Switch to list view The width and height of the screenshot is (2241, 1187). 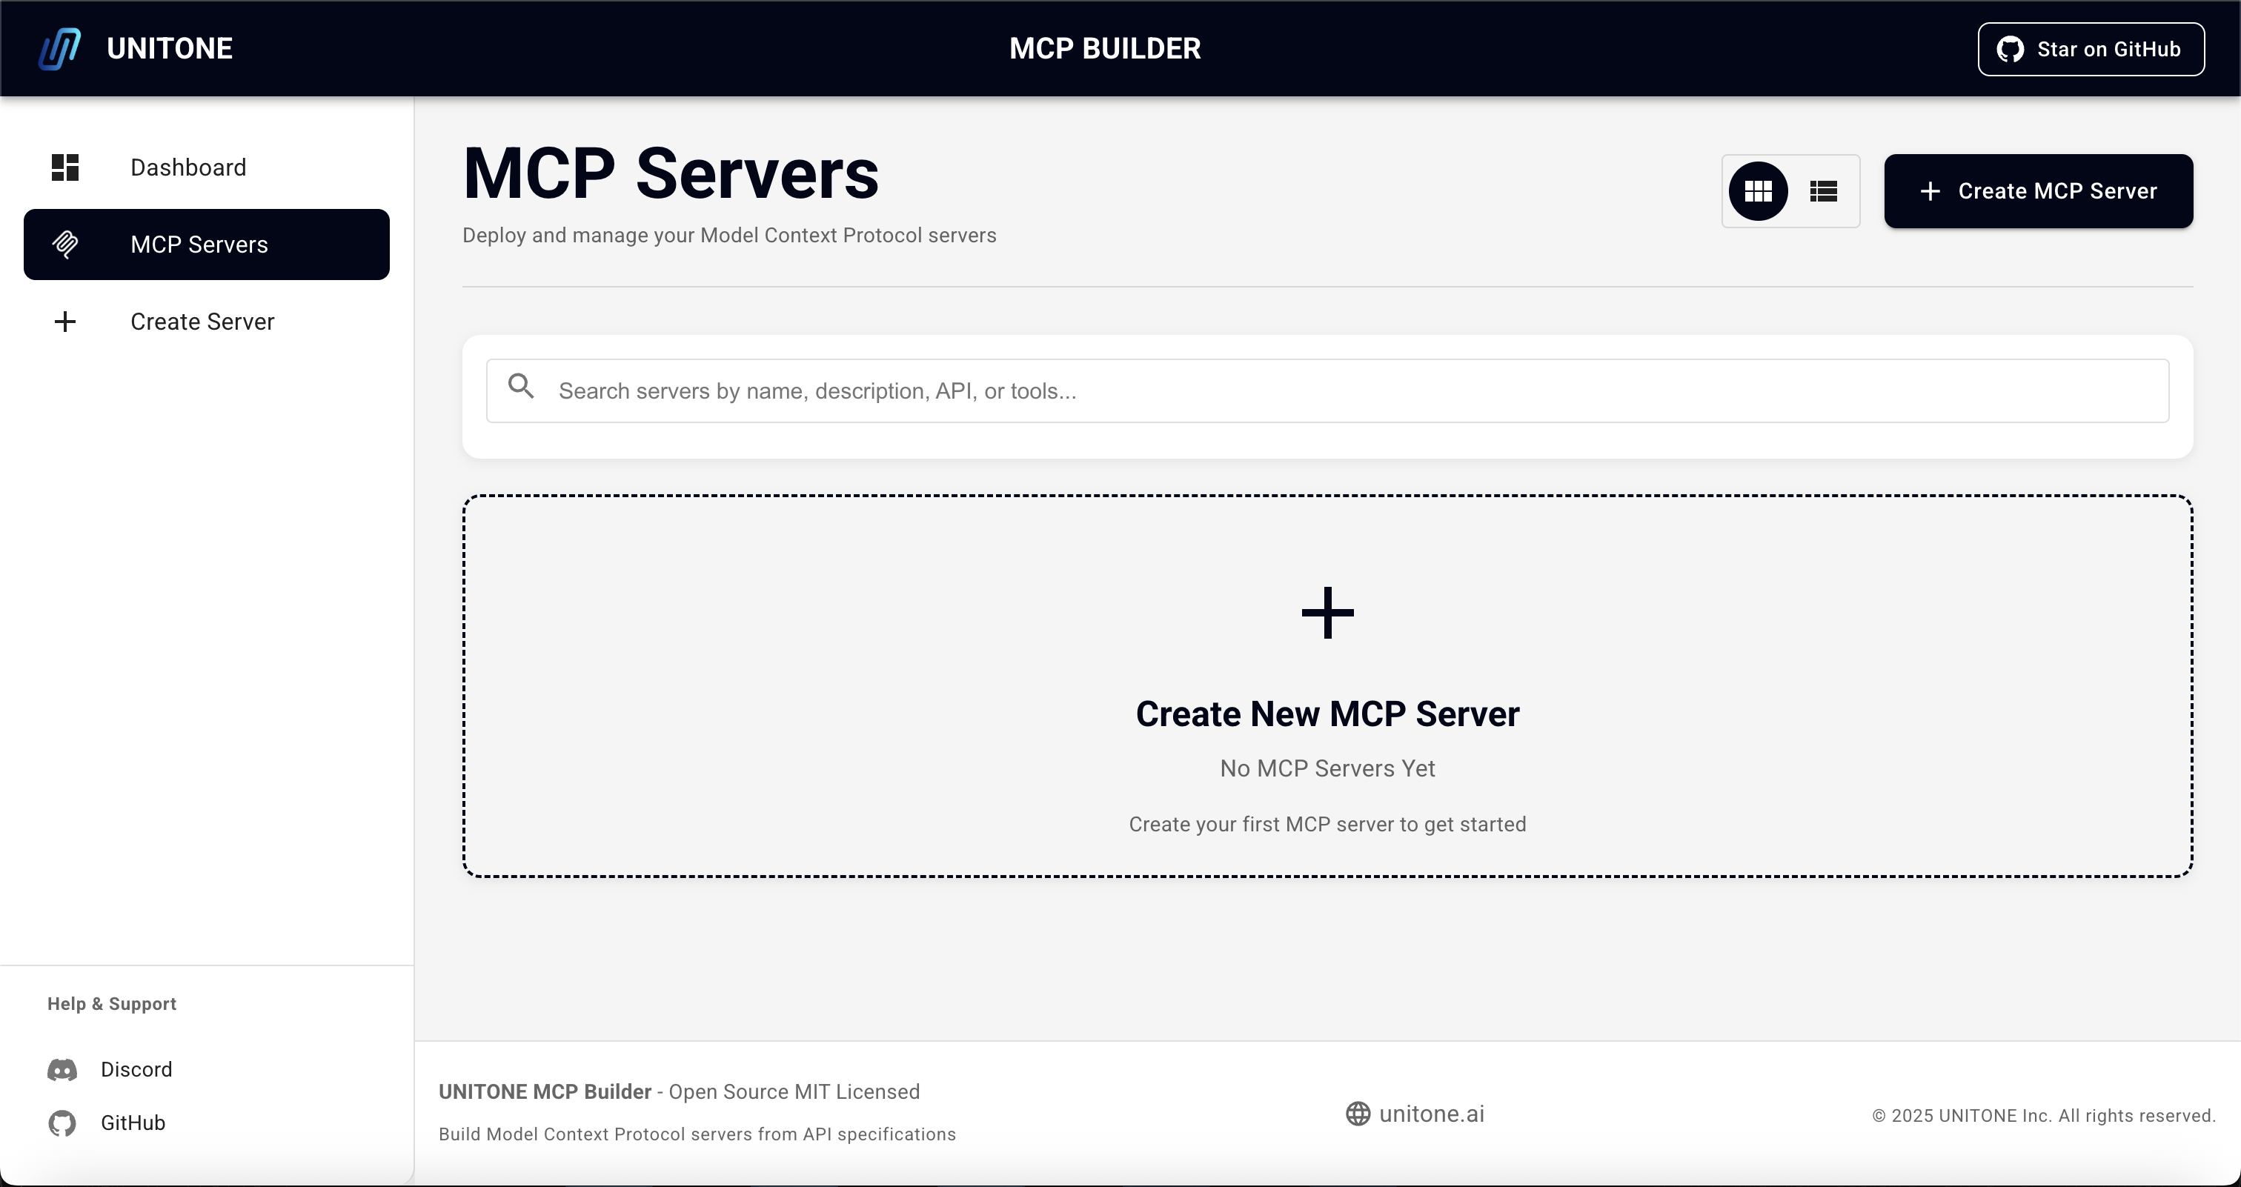(1824, 191)
